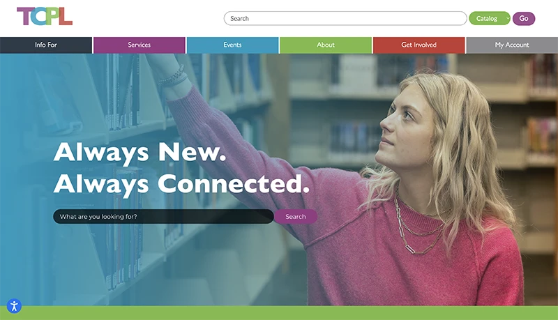The width and height of the screenshot is (558, 320).
Task: Click the 'Always New. Always Connected.' headline
Action: point(181,168)
